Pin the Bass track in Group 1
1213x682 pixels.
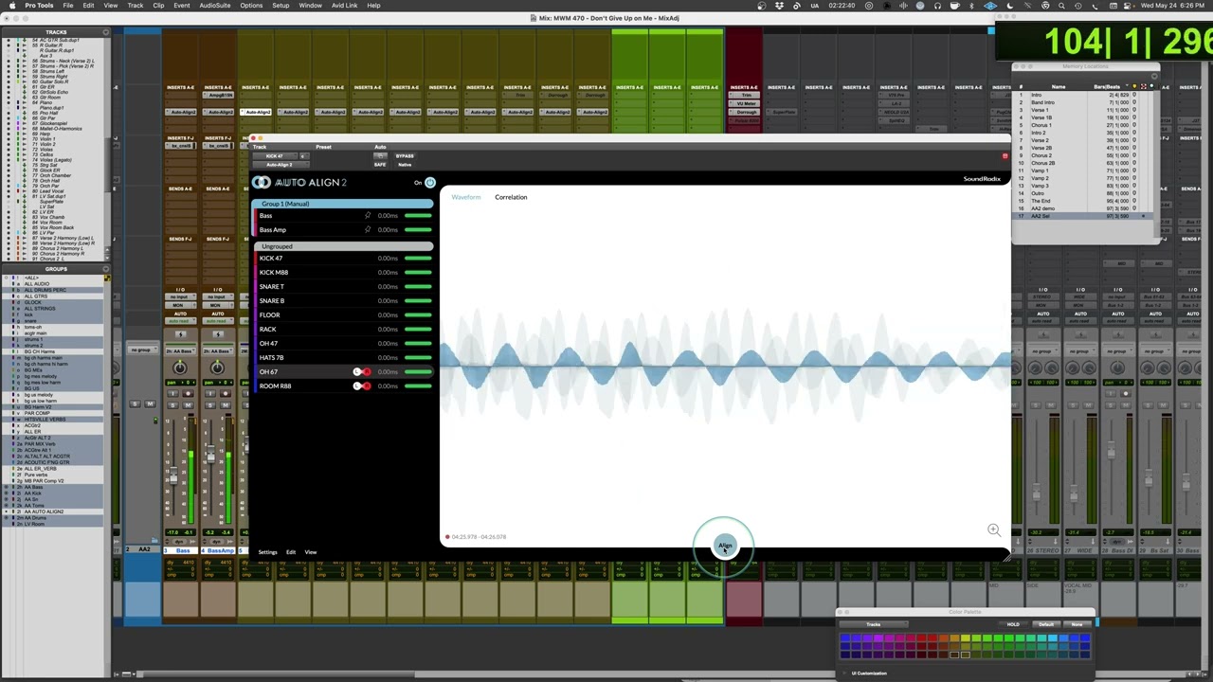pos(368,215)
